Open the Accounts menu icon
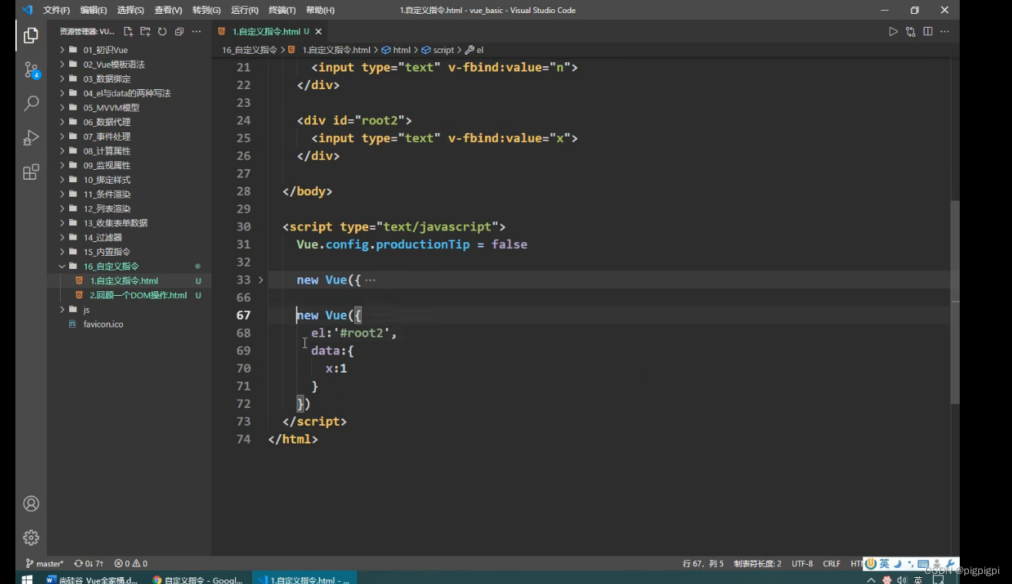Screen dimensions: 1012x584 point(31,503)
